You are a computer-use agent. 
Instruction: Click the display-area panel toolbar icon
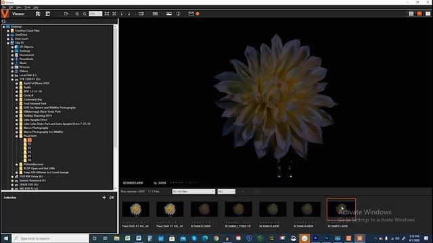[x=141, y=13]
